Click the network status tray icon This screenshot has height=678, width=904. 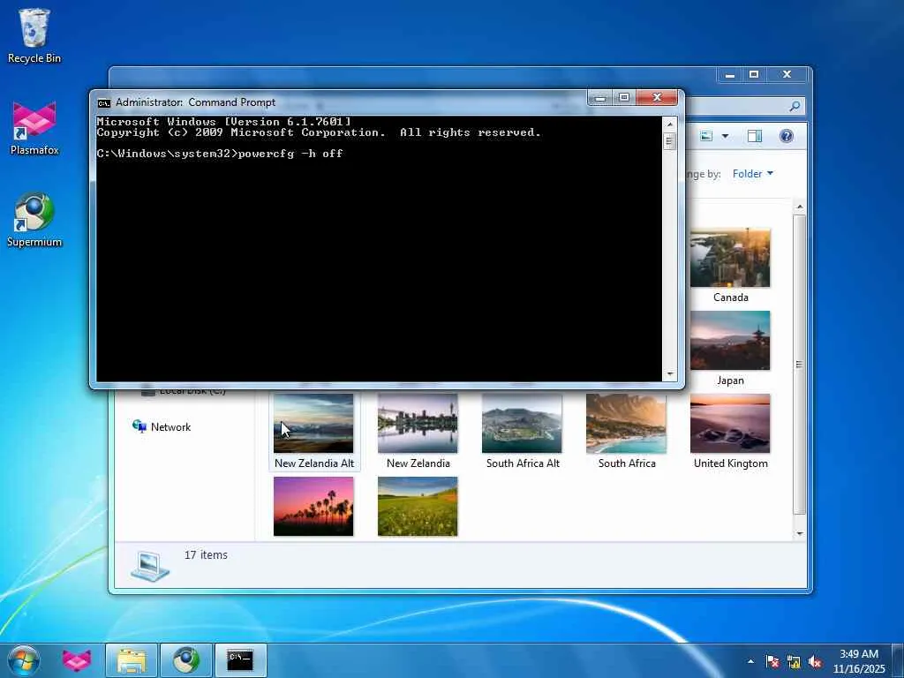794,661
